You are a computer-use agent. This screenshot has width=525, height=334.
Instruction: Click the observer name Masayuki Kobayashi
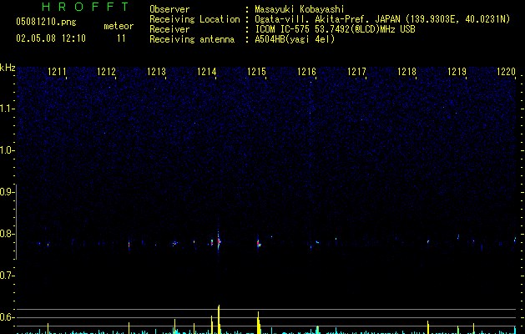300,9
